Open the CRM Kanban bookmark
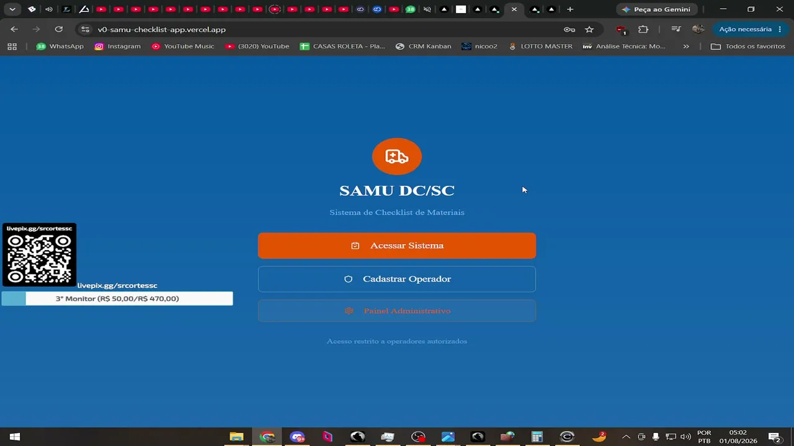This screenshot has height=446, width=794. 424,46
